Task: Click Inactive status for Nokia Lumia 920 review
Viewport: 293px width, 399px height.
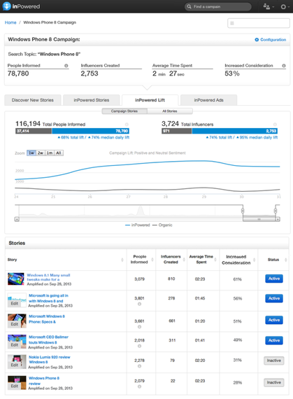Action: pos(274,360)
